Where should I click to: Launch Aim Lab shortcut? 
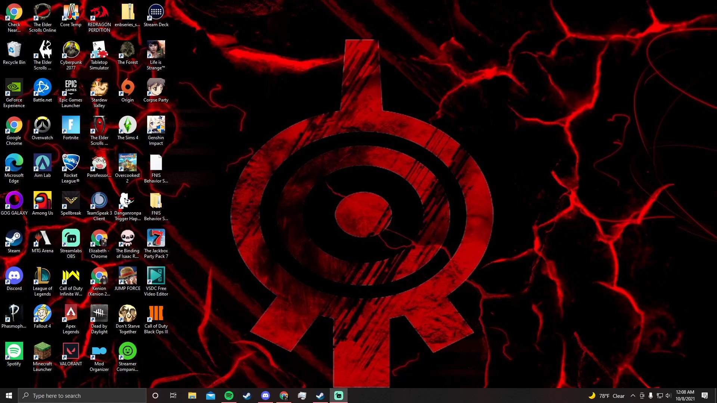(x=43, y=166)
